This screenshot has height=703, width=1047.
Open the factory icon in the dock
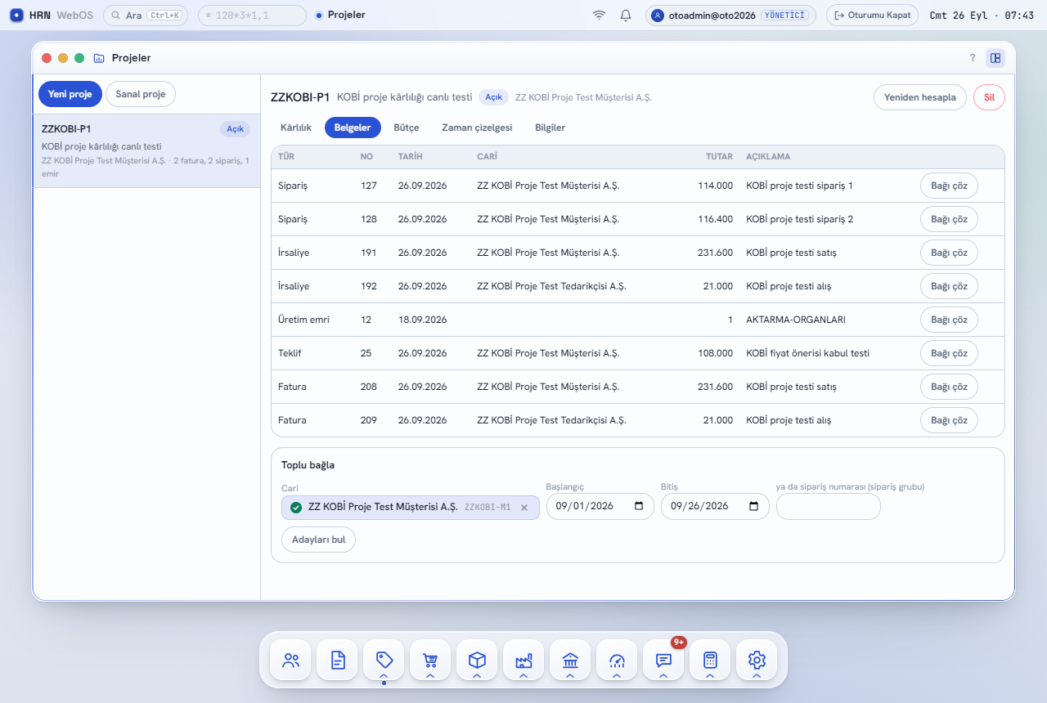524,660
